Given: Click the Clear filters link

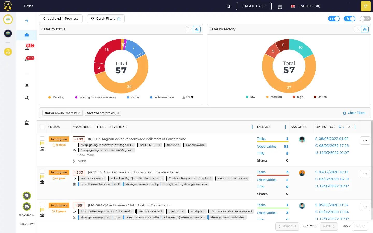Looking at the screenshot, I should tap(354, 113).
